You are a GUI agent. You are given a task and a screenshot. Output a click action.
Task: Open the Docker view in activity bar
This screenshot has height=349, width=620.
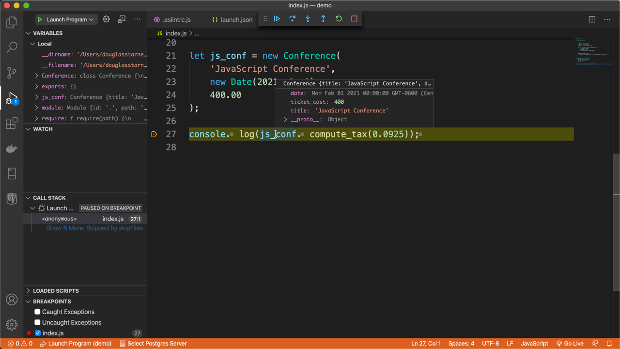12,148
